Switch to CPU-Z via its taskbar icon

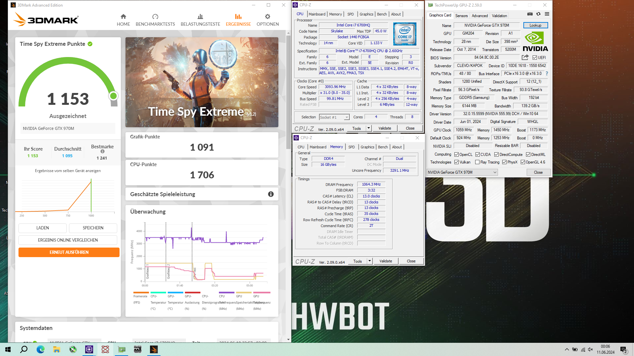89,349
